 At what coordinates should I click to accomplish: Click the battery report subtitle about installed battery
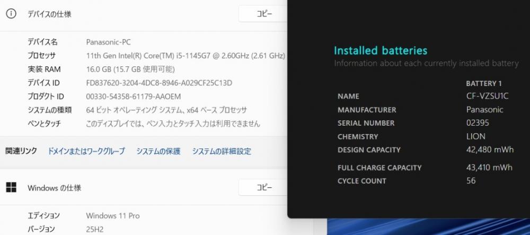point(426,63)
